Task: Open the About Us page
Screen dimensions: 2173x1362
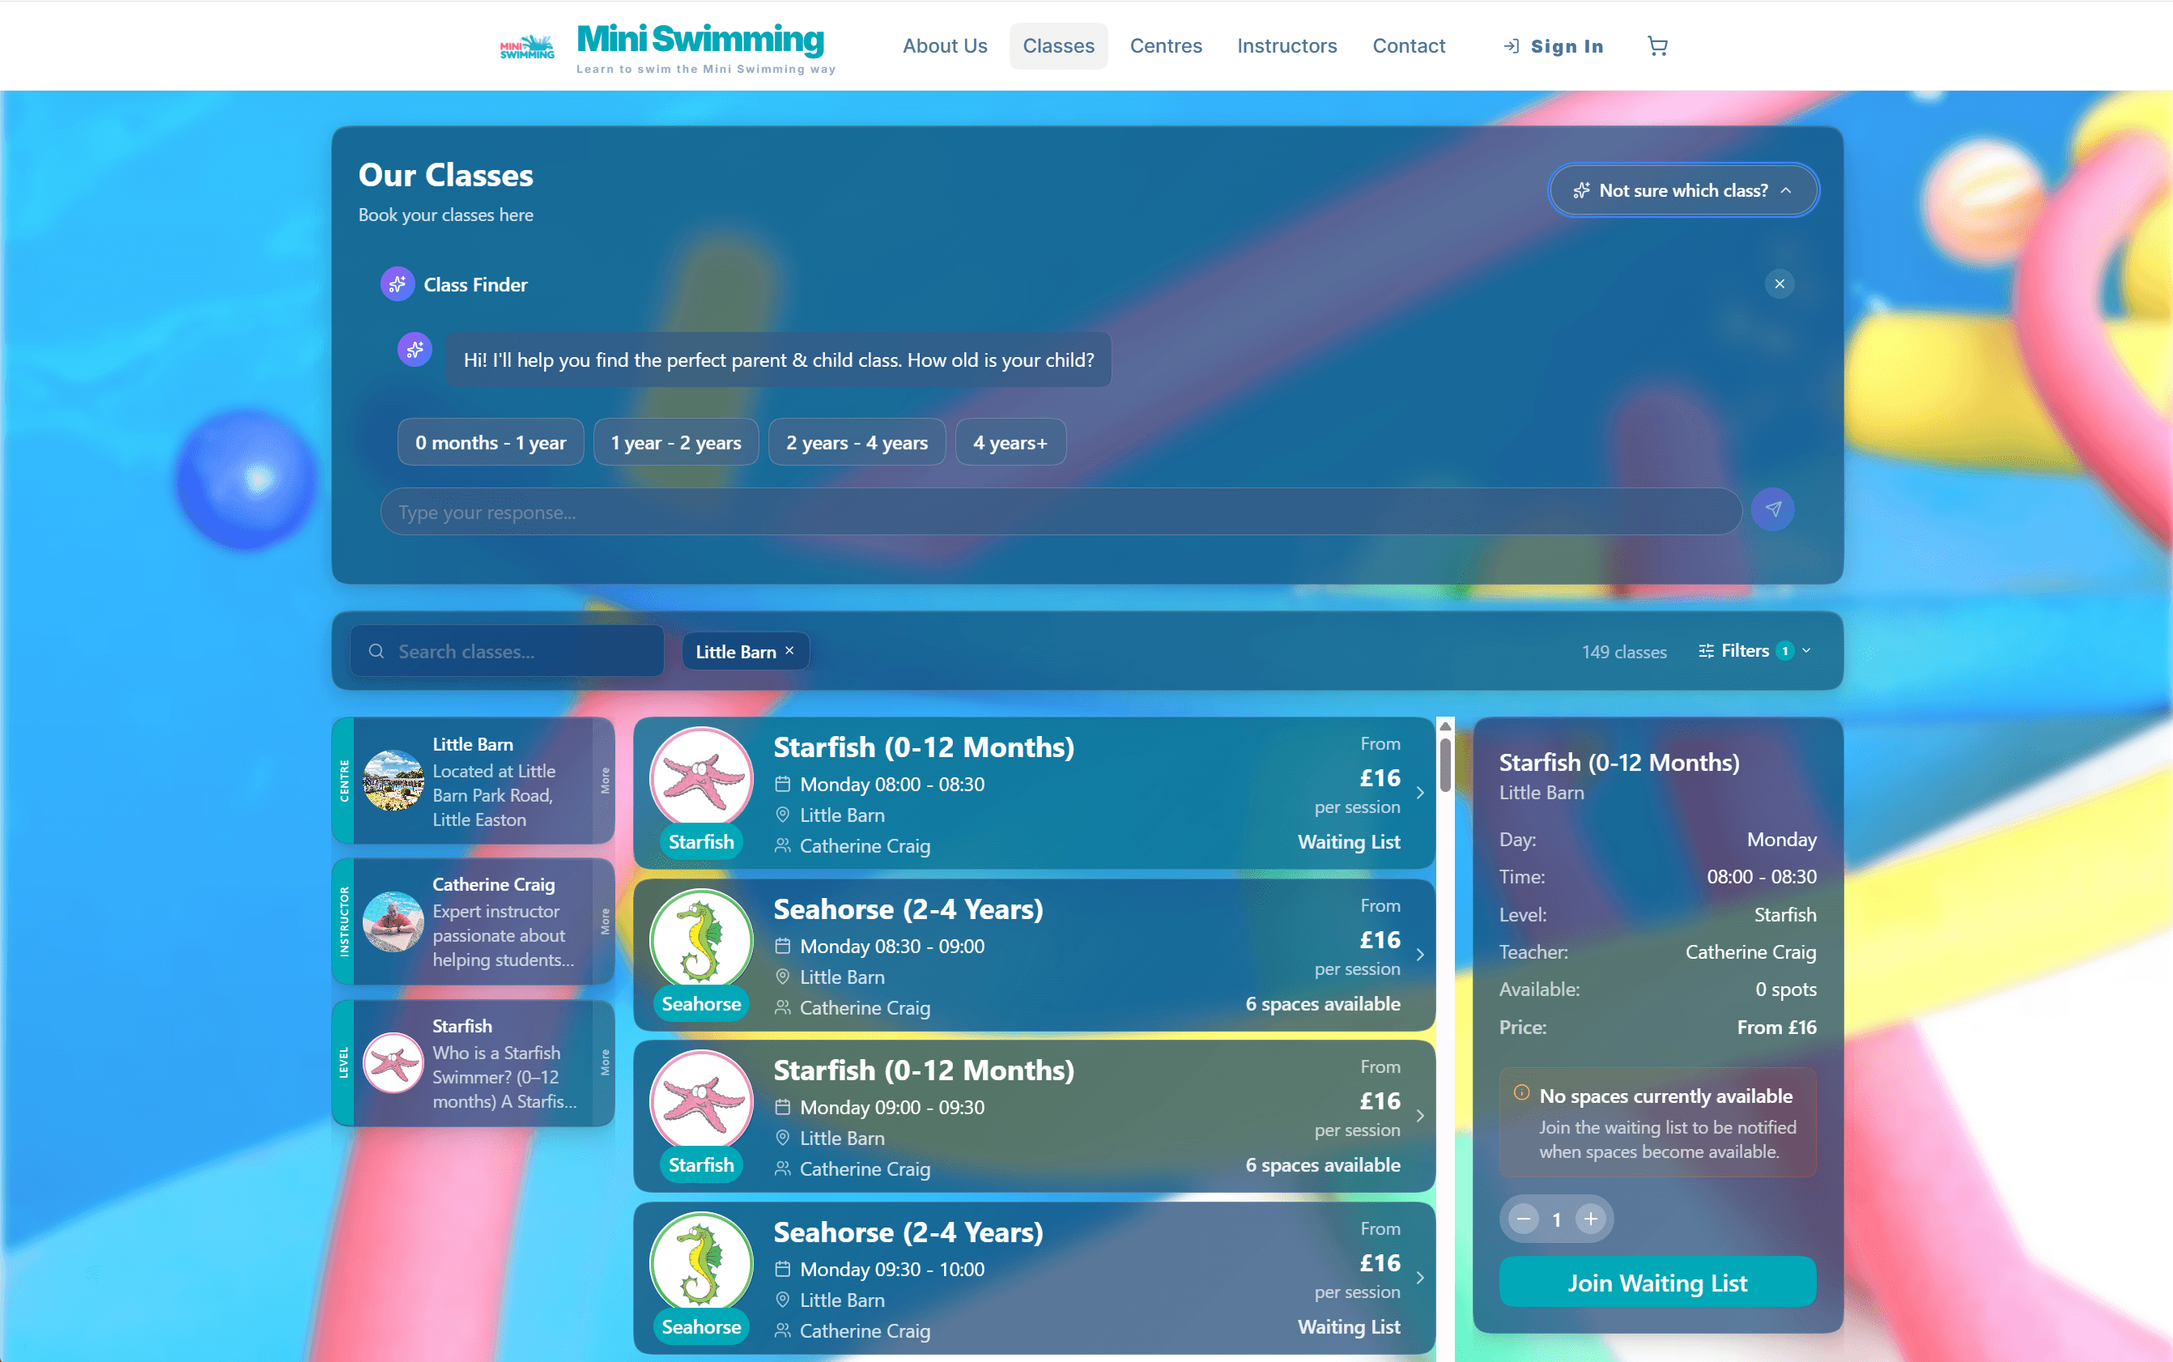Action: point(945,46)
